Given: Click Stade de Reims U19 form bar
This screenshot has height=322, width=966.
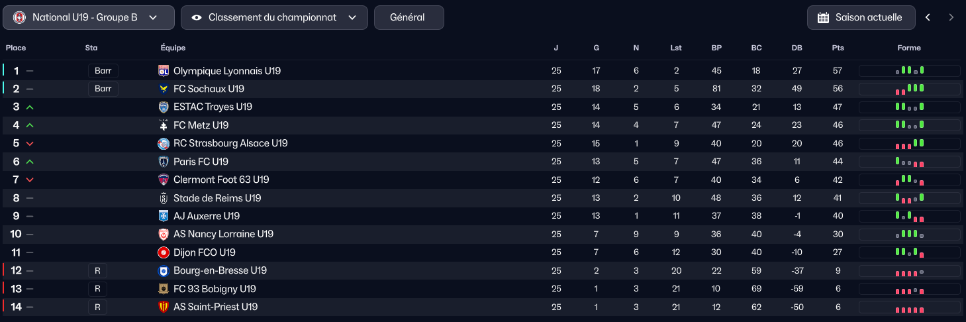Looking at the screenshot, I should (x=909, y=198).
